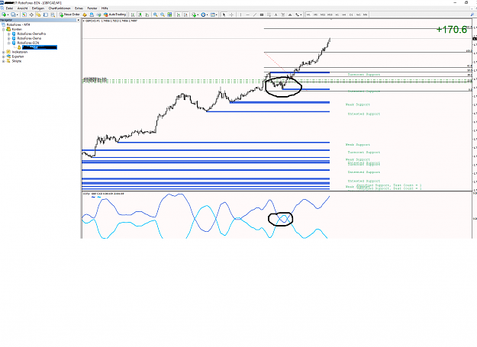Open the Ansicht menu
Viewport: 477px width, 347px height.
(x=22, y=8)
